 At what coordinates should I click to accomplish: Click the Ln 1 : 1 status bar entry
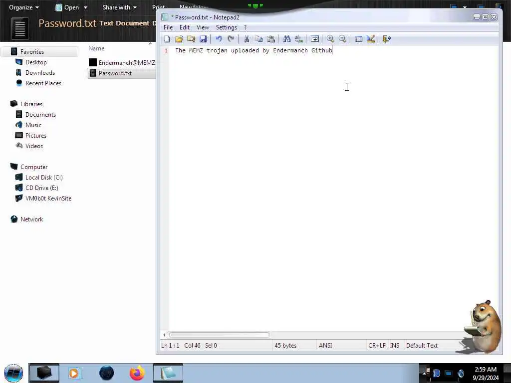(170, 346)
